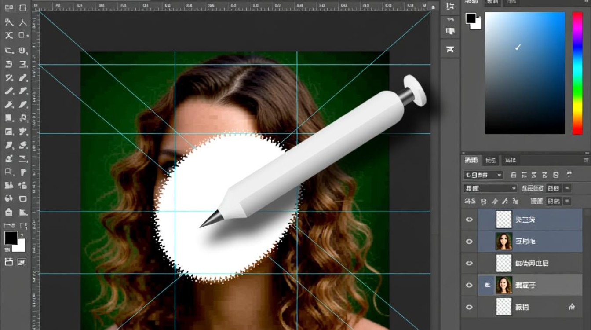The width and height of the screenshot is (591, 330).
Task: Select the middle layer's transparent thumbnail
Action: [504, 263]
